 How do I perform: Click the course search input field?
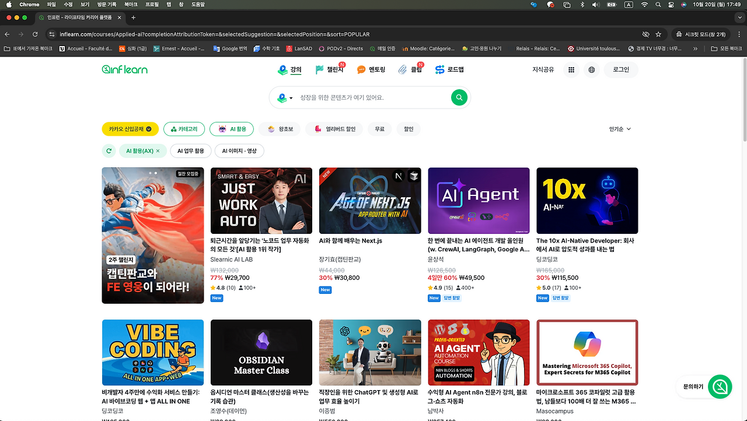tap(371, 97)
